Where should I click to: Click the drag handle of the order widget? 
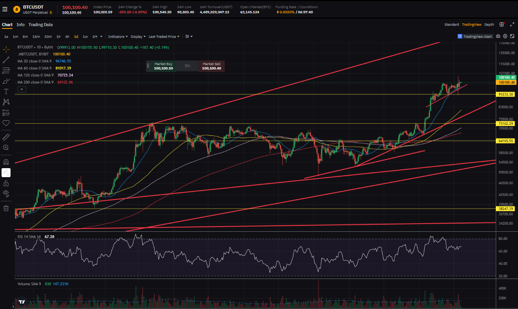[148, 66]
